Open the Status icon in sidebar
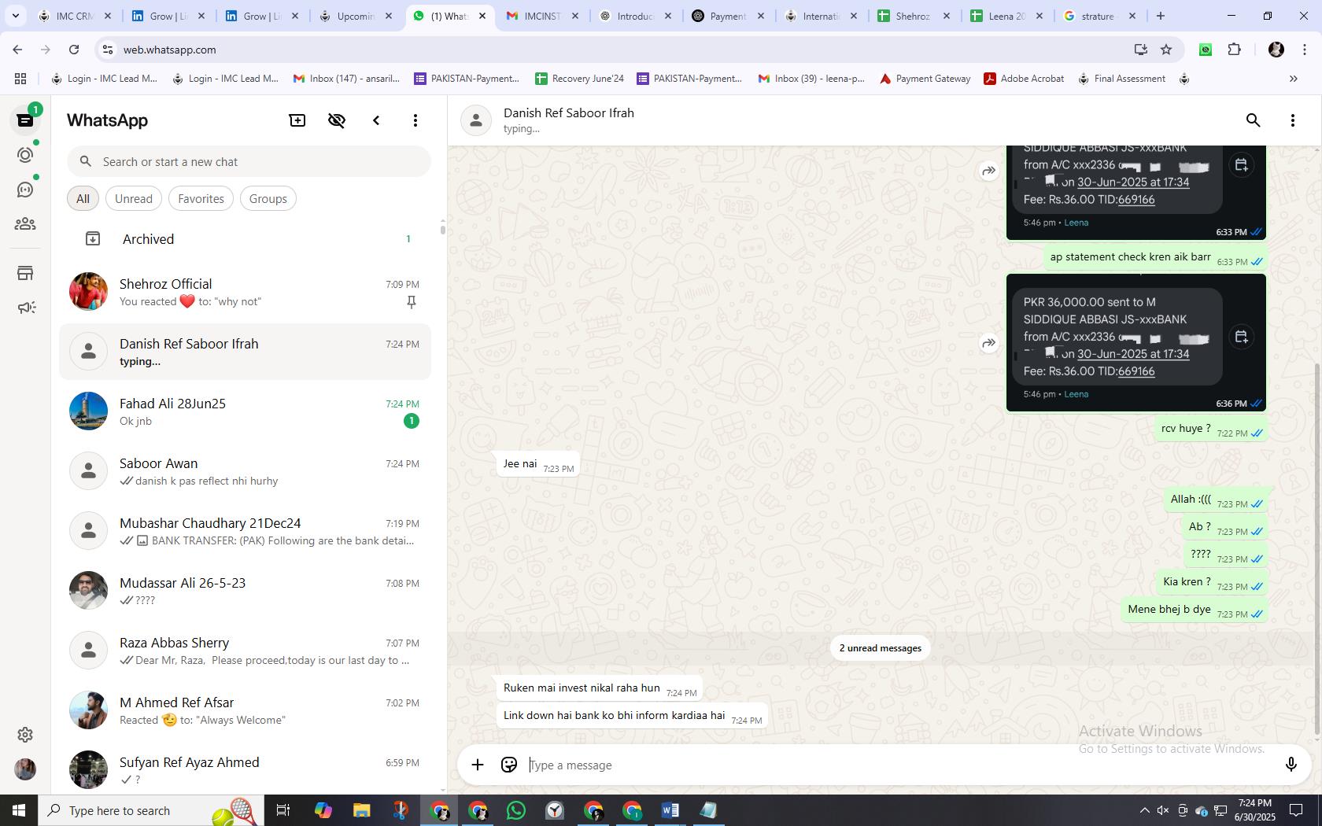 click(25, 155)
